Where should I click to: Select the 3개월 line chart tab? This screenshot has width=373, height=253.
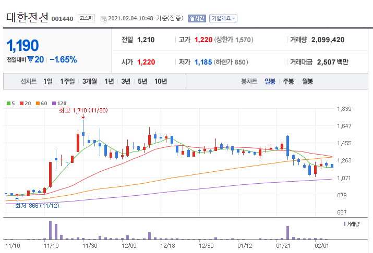tap(89, 81)
